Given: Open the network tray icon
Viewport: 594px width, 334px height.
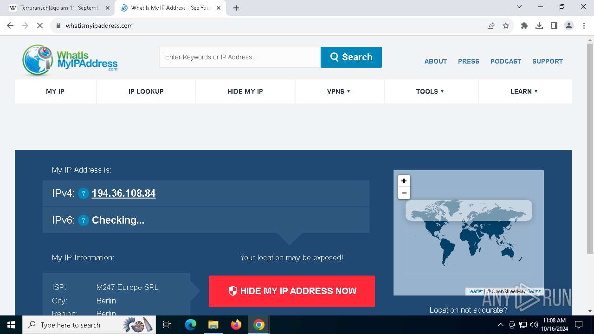Looking at the screenshot, I should pyautogui.click(x=523, y=325).
